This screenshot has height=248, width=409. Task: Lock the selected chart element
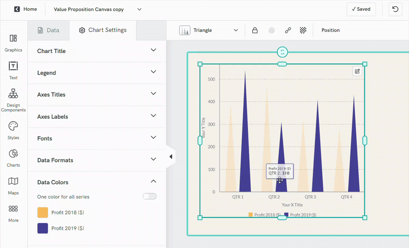click(x=255, y=30)
